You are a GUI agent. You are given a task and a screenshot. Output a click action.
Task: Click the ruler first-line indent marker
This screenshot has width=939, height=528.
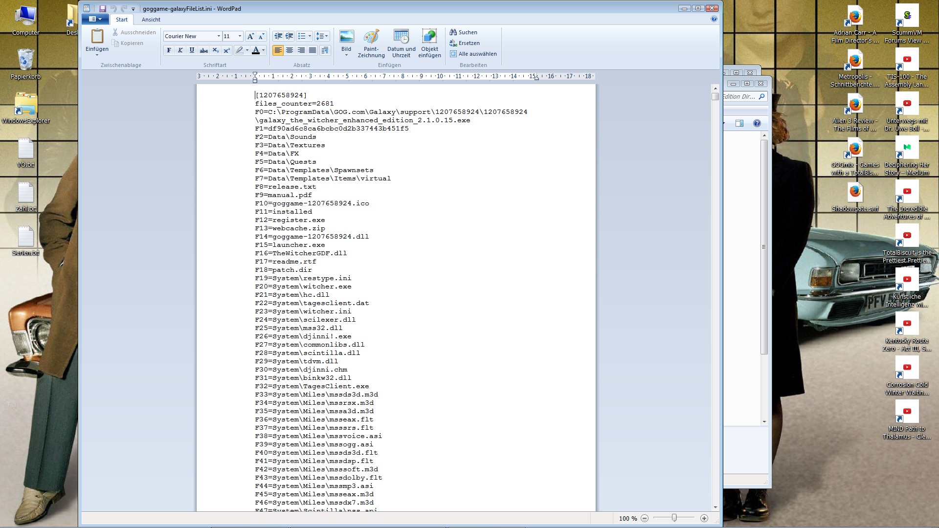coord(255,74)
